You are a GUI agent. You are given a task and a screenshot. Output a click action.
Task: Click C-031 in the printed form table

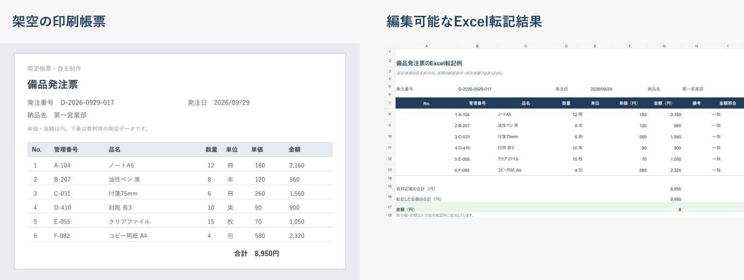pos(63,193)
